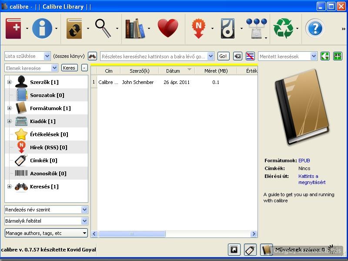348x261 pixels.
Task: Open the Fetch news icon
Action: (198, 28)
